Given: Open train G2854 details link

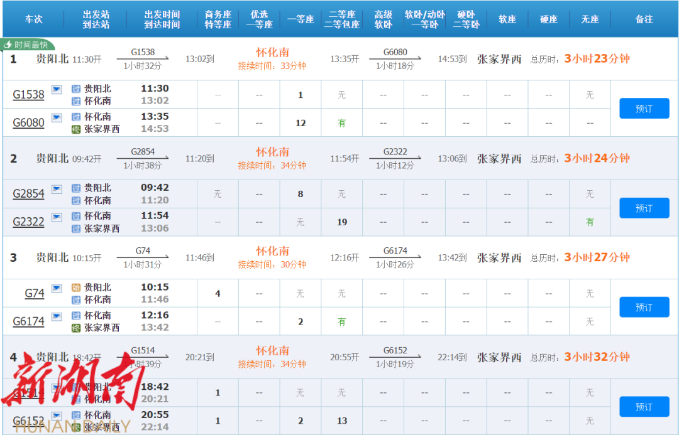Looking at the screenshot, I should coord(28,194).
